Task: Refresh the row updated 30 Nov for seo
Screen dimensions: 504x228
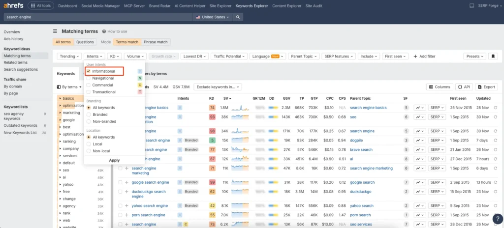Action: click(x=495, y=117)
